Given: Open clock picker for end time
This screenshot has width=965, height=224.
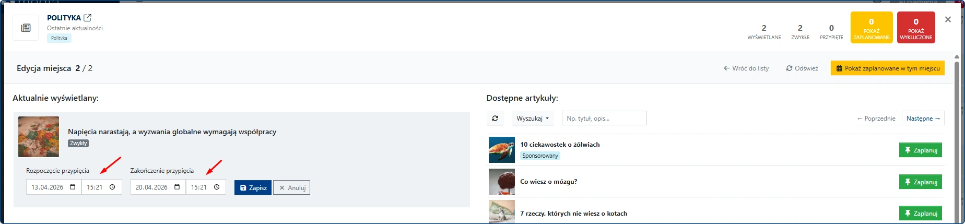Looking at the screenshot, I should [x=217, y=187].
